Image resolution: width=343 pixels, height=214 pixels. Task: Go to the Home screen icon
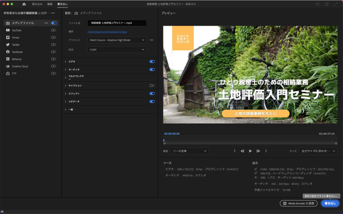point(24,4)
